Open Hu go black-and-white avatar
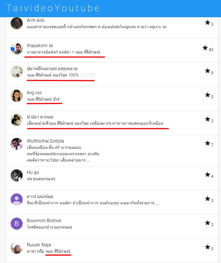This screenshot has width=221, height=263. click(x=17, y=175)
